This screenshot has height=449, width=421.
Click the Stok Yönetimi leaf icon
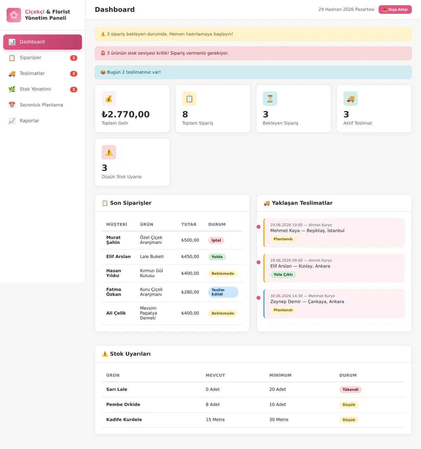tap(12, 89)
